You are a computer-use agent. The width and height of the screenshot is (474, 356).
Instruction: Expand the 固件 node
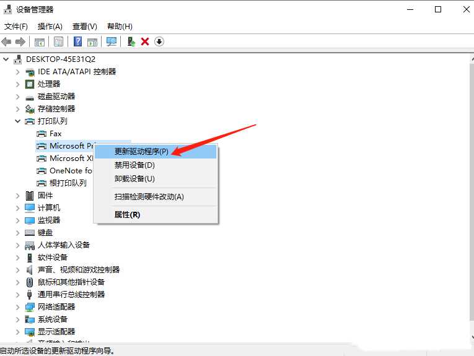(x=18, y=196)
